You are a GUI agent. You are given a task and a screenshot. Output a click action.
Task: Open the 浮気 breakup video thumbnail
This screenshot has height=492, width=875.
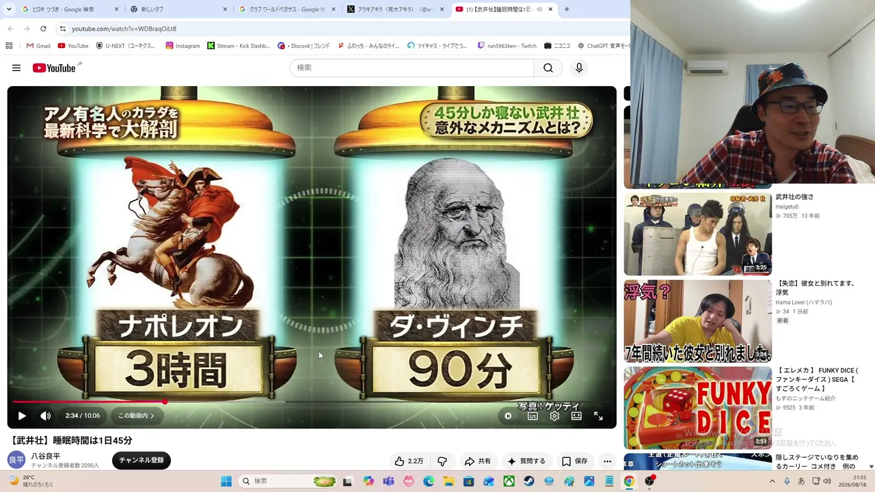coord(697,321)
